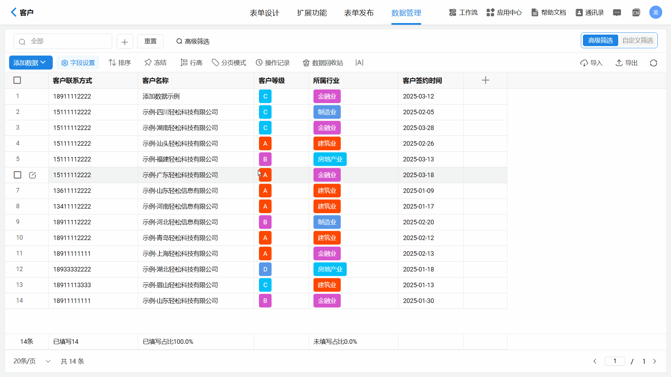671x377 pixels.
Task: Toggle the select-all checkbox in the table header
Action: click(x=17, y=80)
